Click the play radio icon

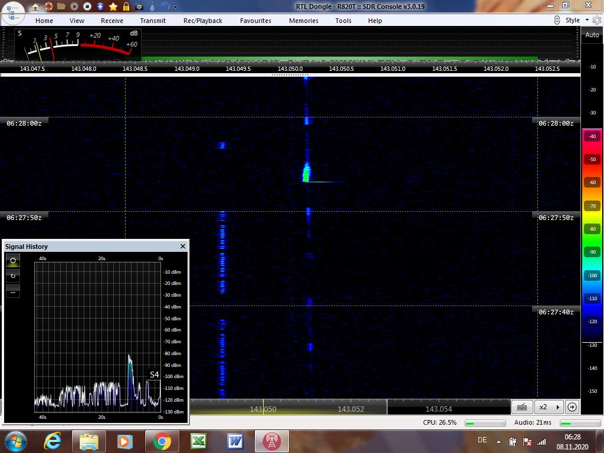click(x=74, y=6)
